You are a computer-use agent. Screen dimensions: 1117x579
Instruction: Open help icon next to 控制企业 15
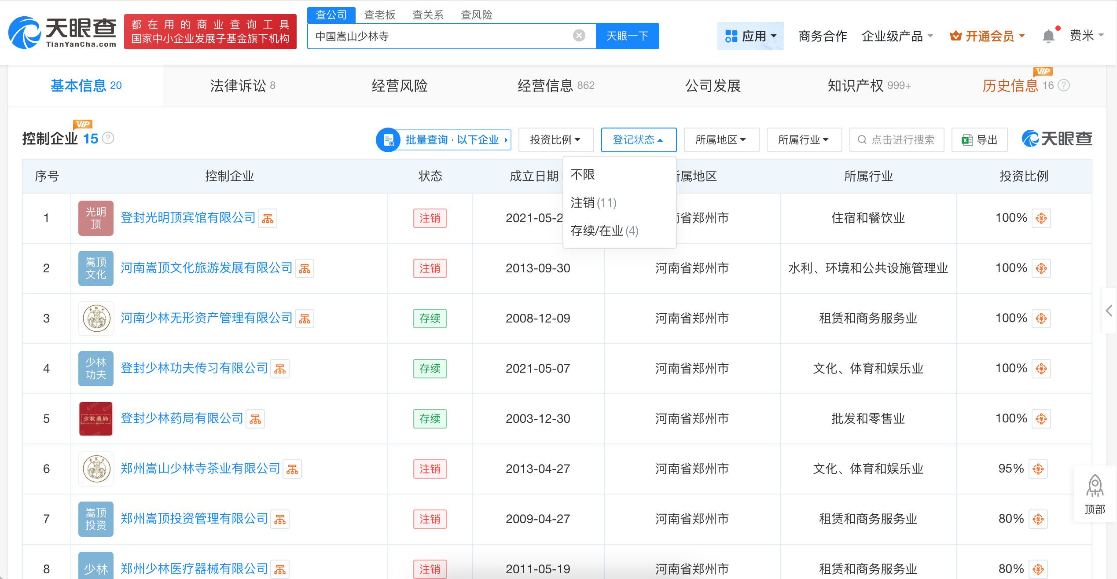click(x=108, y=138)
